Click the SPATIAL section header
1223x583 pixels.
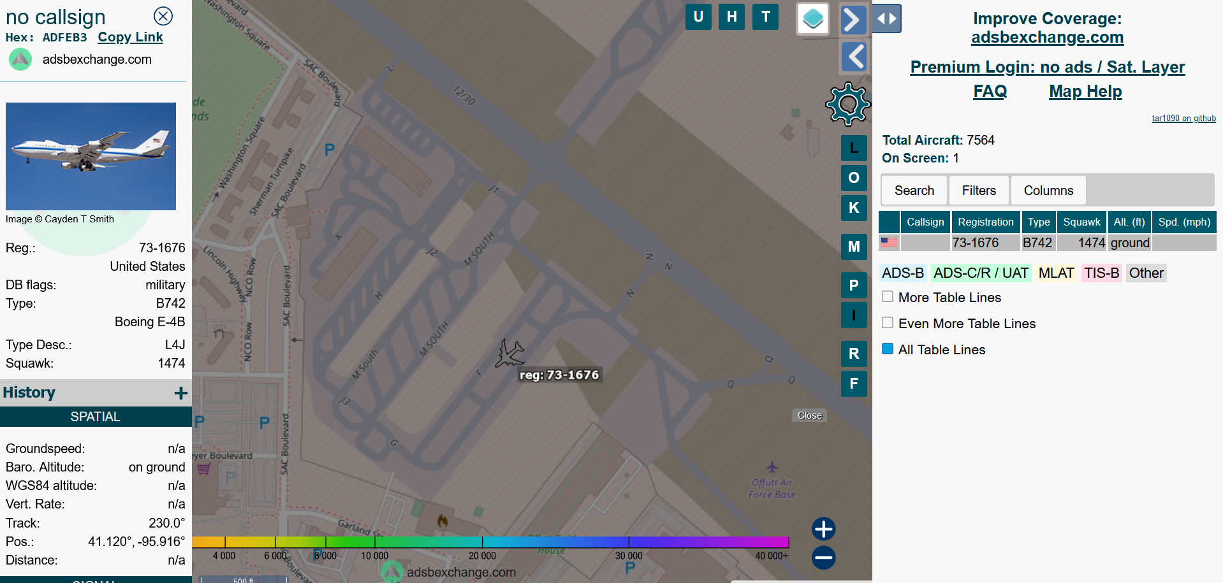click(x=96, y=417)
